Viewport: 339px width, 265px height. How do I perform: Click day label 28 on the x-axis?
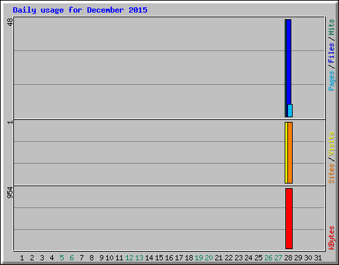[x=288, y=258]
